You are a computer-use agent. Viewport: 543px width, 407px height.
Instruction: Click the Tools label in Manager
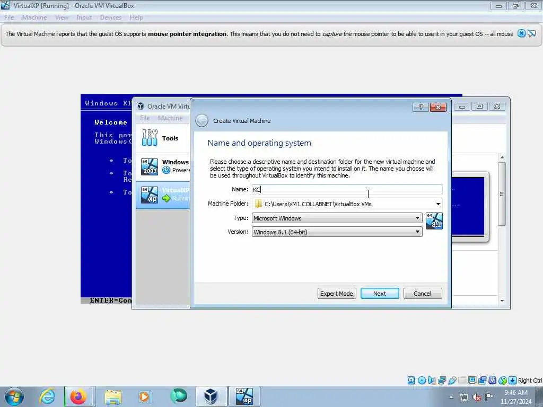point(170,138)
